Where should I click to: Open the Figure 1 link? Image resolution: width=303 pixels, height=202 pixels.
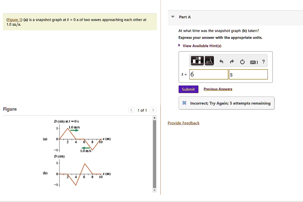tap(14, 20)
